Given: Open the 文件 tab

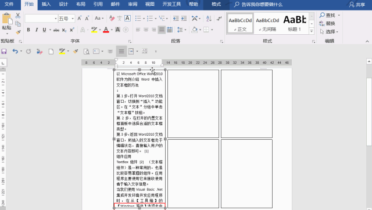Looking at the screenshot, I should (9, 4).
